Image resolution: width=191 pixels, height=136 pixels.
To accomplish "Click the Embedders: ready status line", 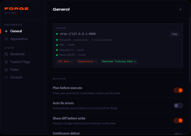I will [72, 50].
